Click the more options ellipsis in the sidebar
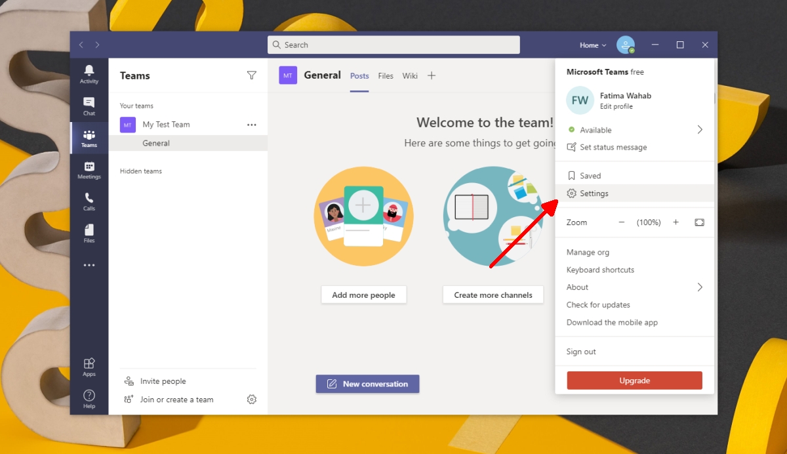The height and width of the screenshot is (454, 787). point(89,265)
